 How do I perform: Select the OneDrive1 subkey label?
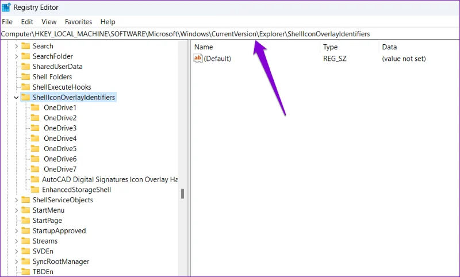[60, 107]
